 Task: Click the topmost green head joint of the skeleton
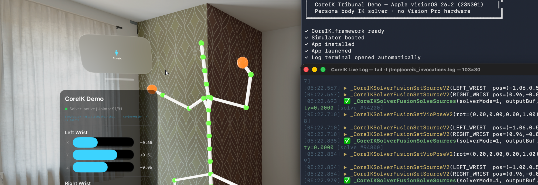click(x=201, y=43)
